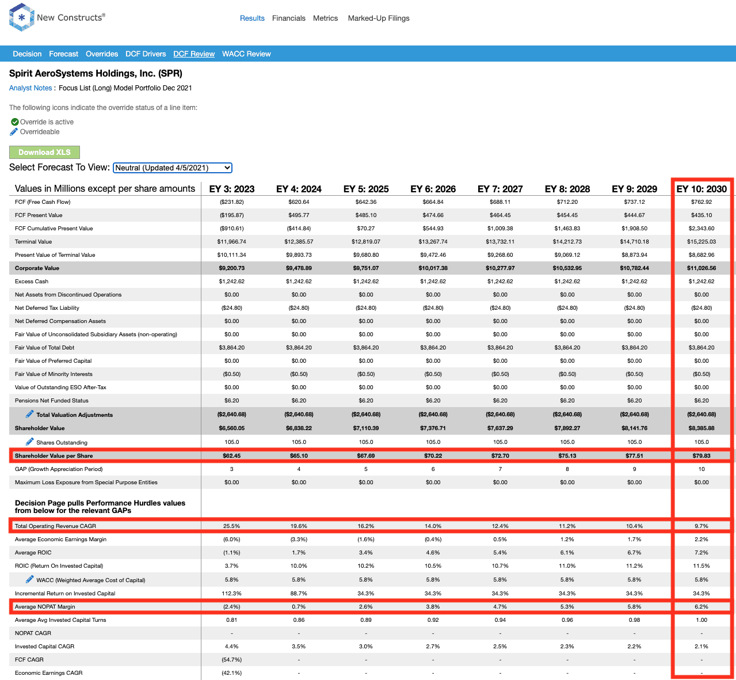736x680 pixels.
Task: Switch to the DCF Drivers tab
Action: tap(146, 54)
